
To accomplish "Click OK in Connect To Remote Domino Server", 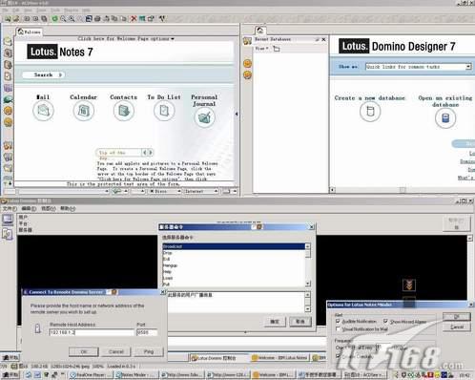I will click(84, 351).
